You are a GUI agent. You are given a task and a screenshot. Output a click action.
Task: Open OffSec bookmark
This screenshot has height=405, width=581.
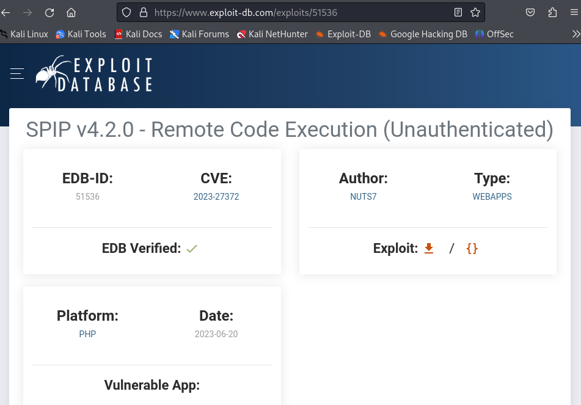[494, 34]
